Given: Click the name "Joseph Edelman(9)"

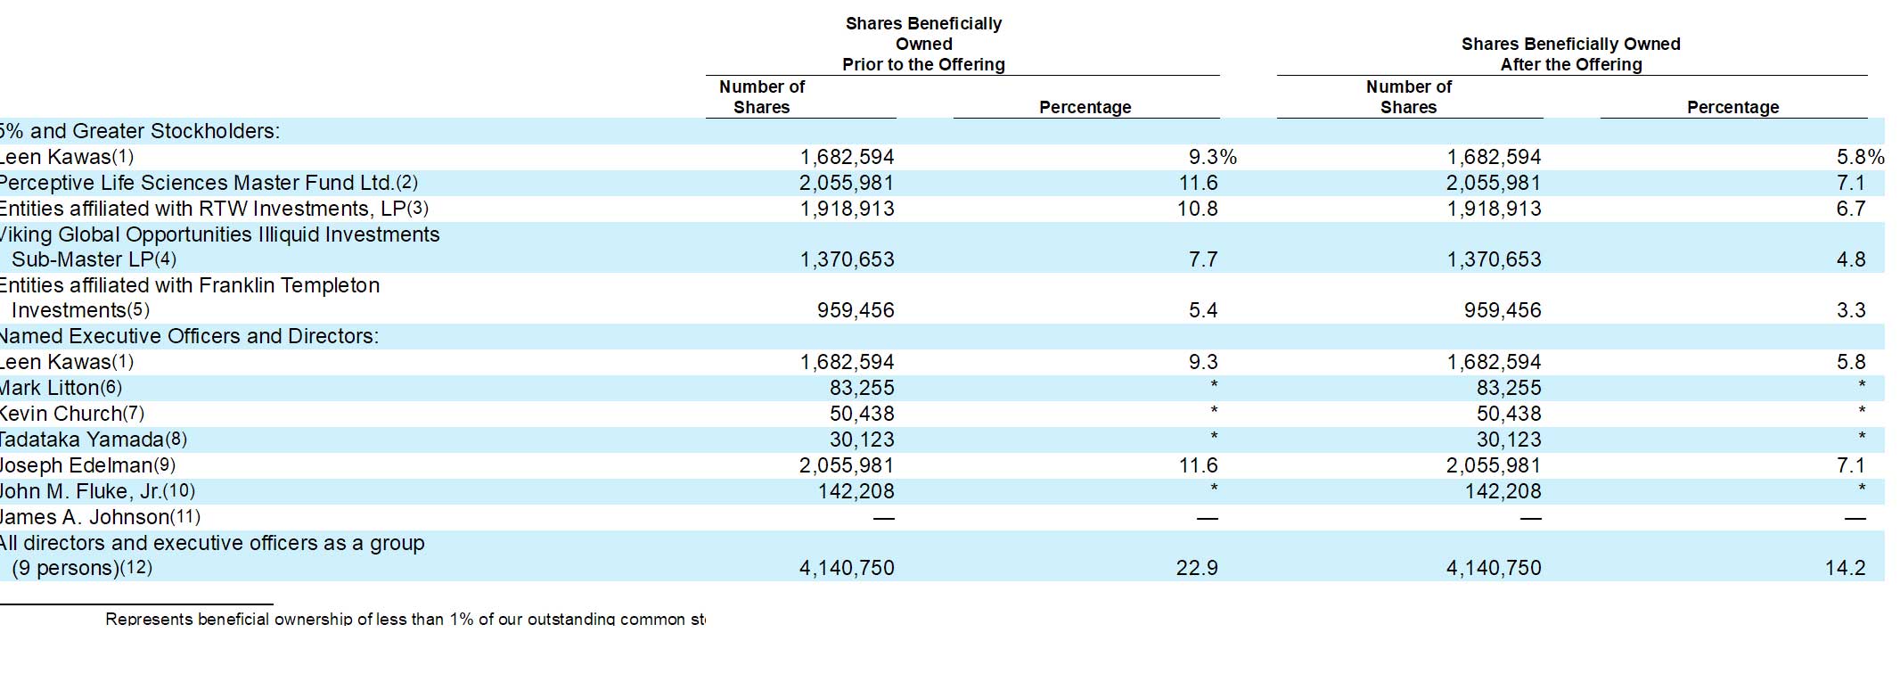Looking at the screenshot, I should click(87, 465).
